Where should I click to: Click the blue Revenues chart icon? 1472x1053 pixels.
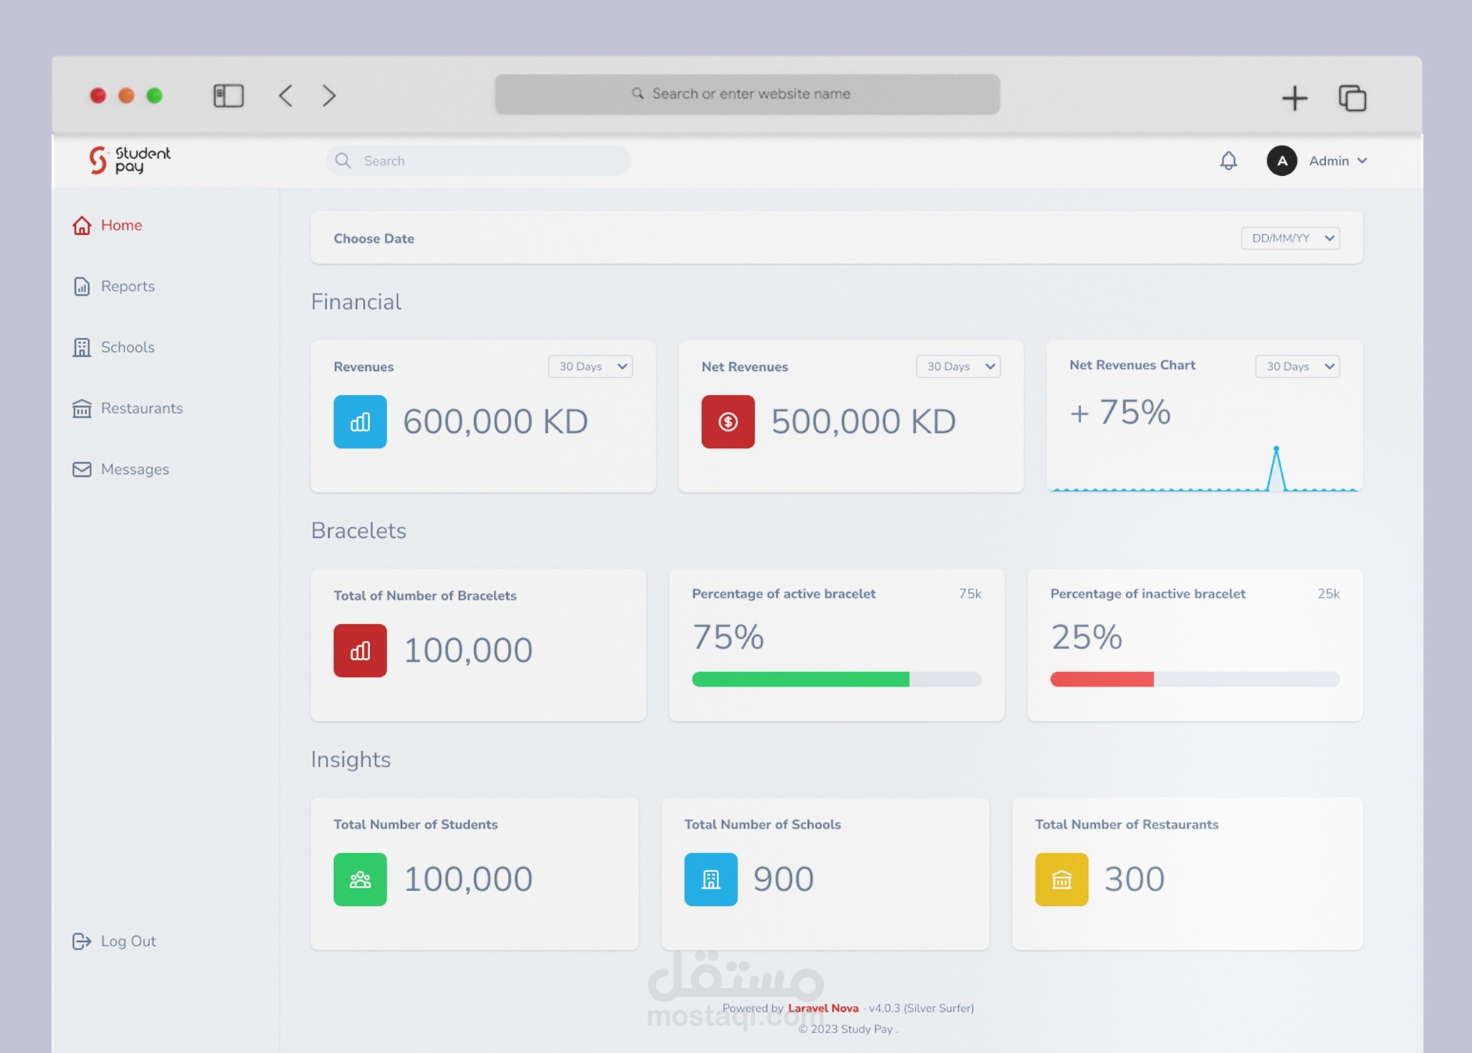pos(360,422)
